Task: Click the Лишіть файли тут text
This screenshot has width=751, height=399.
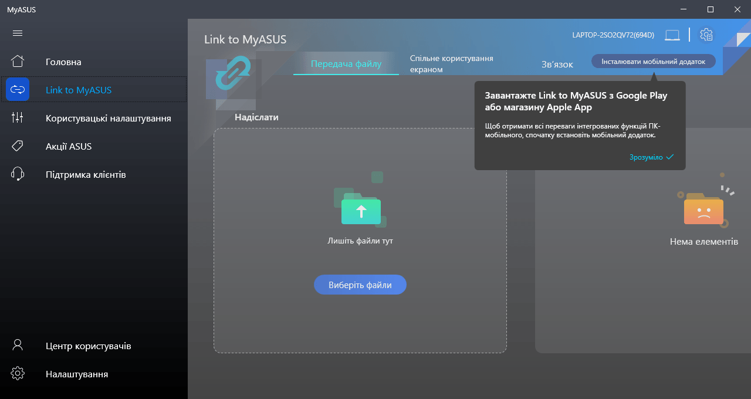Action: 360,241
